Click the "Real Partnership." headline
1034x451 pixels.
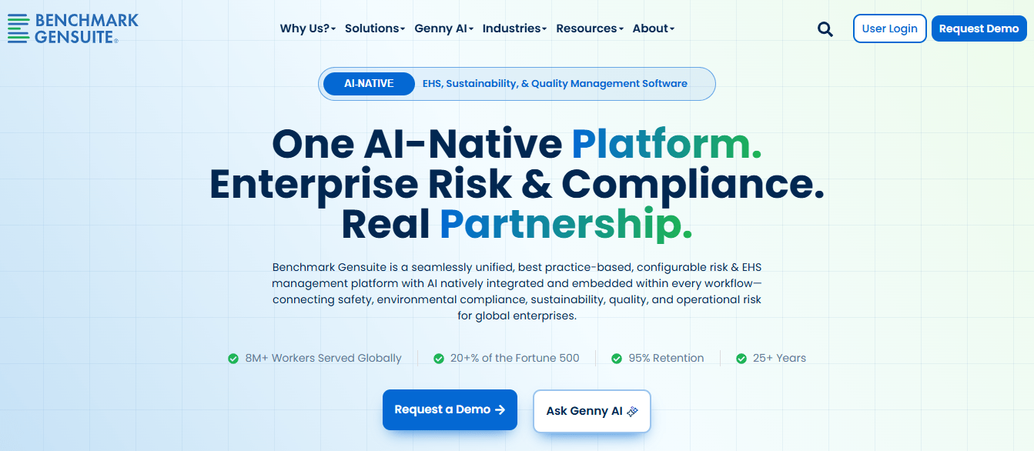(517, 225)
